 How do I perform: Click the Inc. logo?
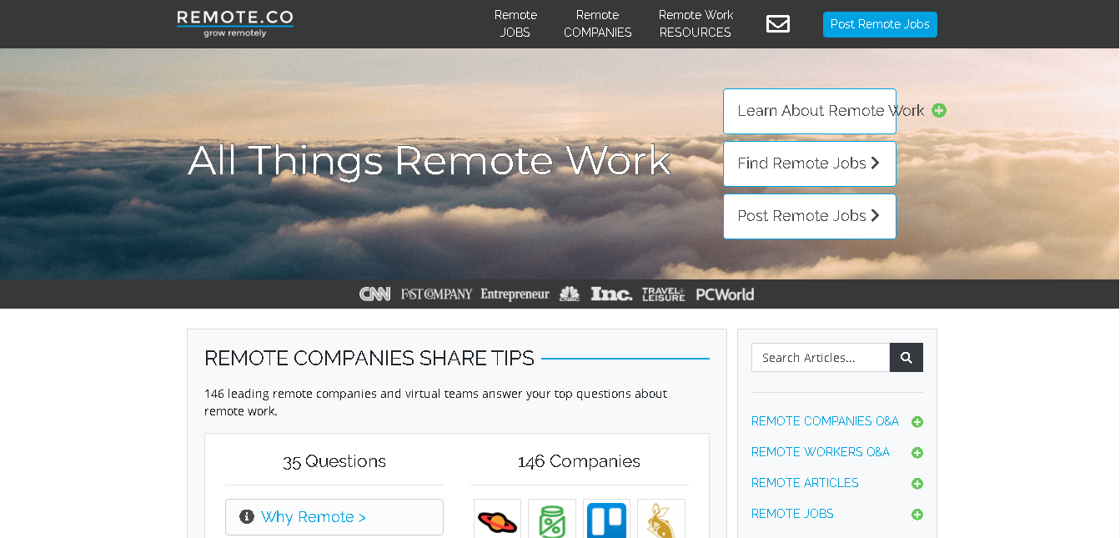611,294
